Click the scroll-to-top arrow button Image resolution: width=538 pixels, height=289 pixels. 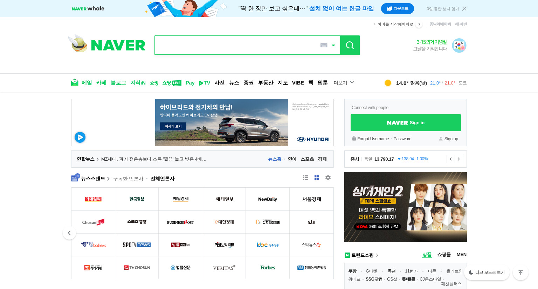(x=520, y=272)
